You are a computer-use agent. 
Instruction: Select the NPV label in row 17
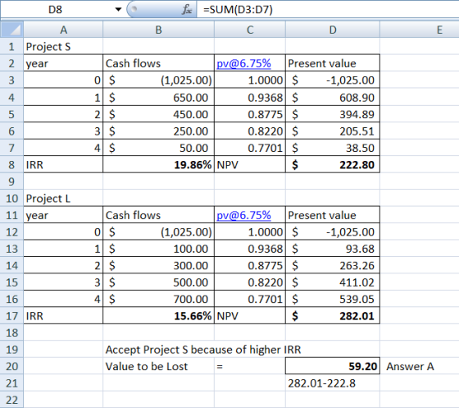(250, 316)
